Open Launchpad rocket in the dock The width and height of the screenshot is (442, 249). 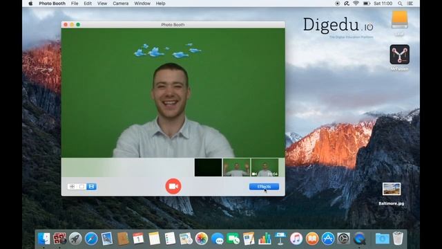coord(75,239)
